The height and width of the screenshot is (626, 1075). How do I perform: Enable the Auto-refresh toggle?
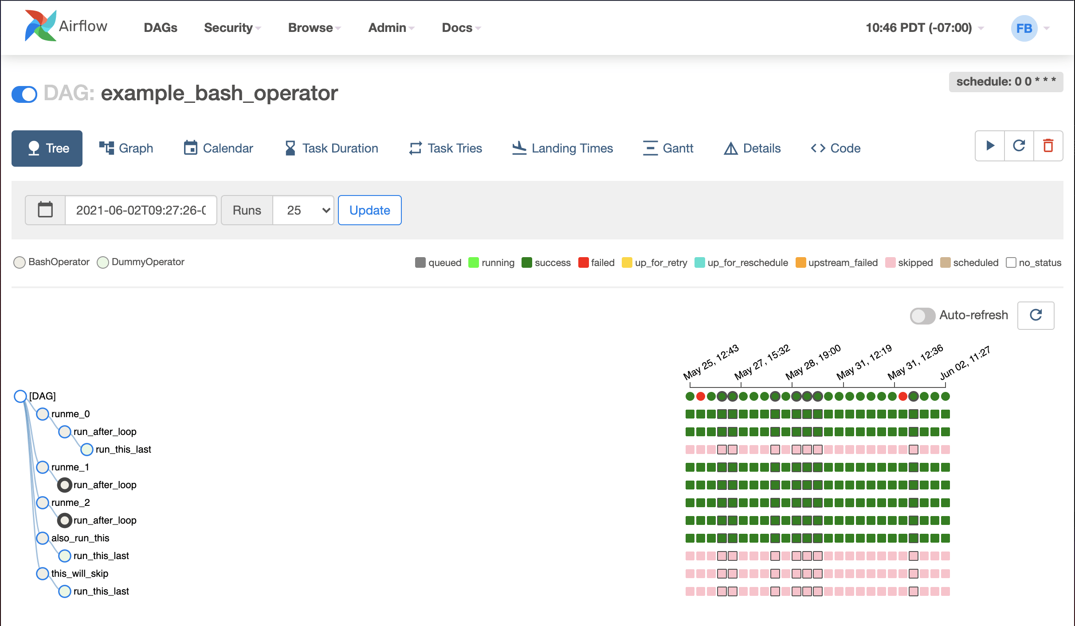click(x=922, y=316)
